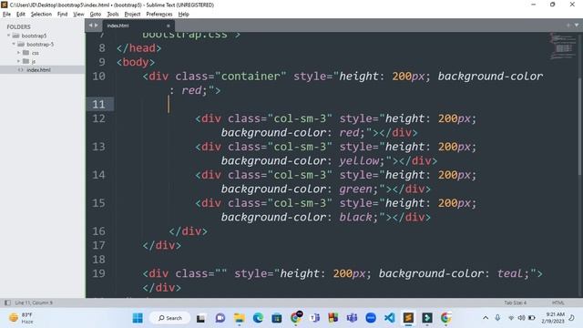
Task: Click the new tab plus icon
Action: click(568, 26)
